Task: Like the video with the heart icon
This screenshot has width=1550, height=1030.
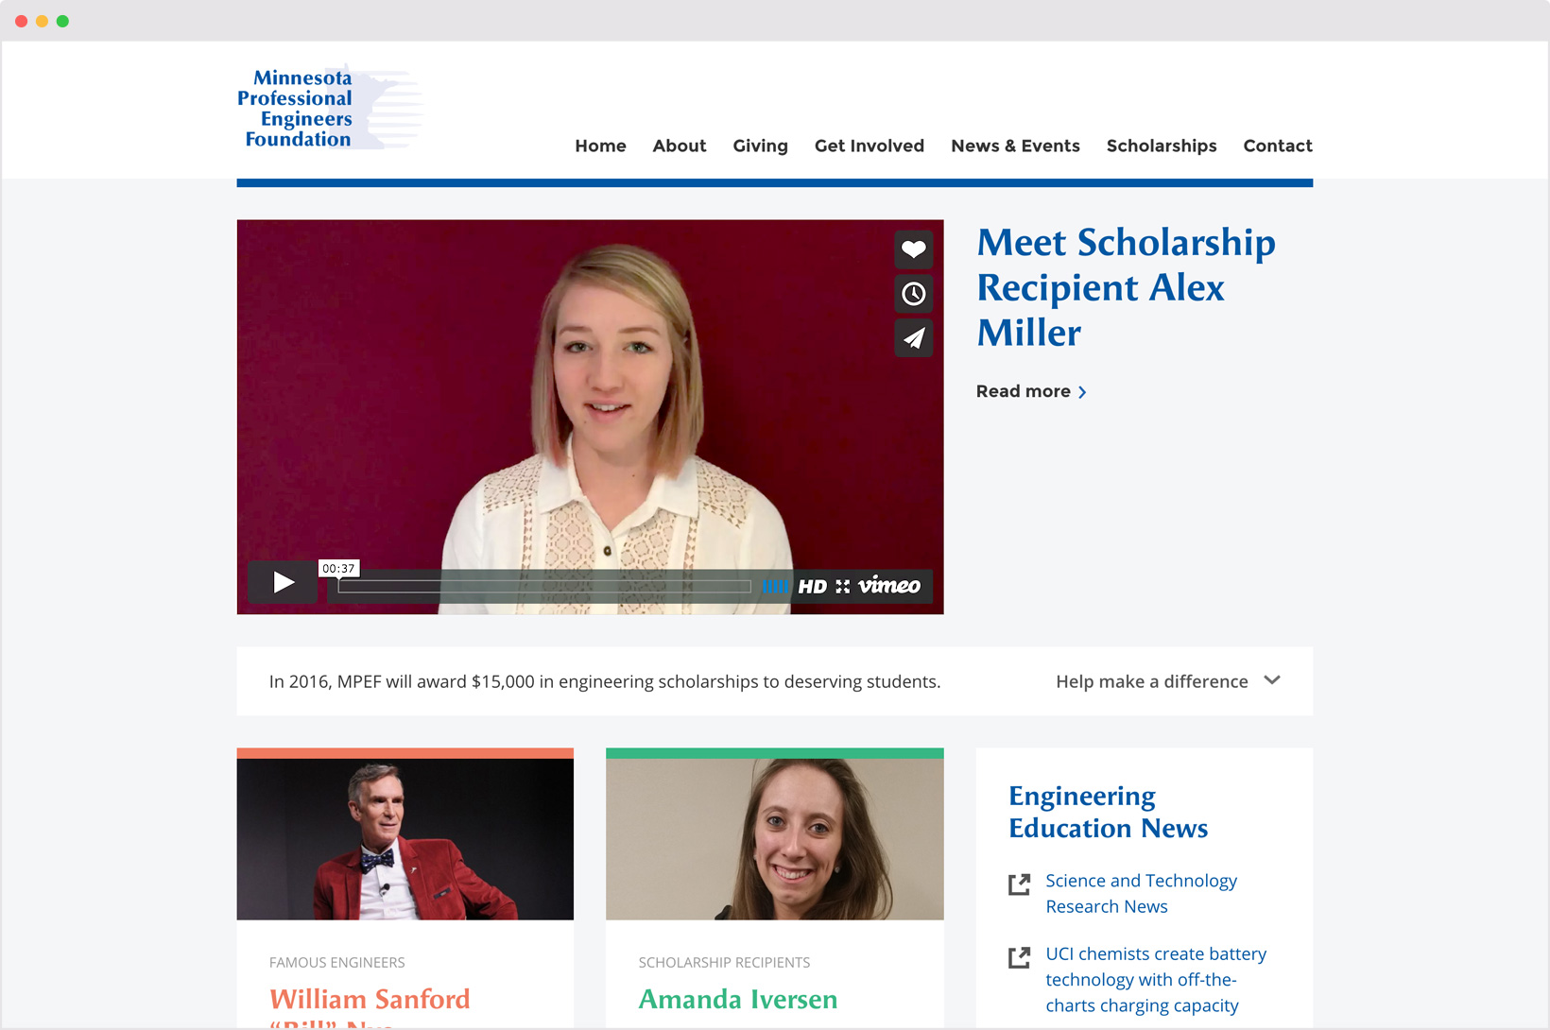Action: (x=913, y=249)
